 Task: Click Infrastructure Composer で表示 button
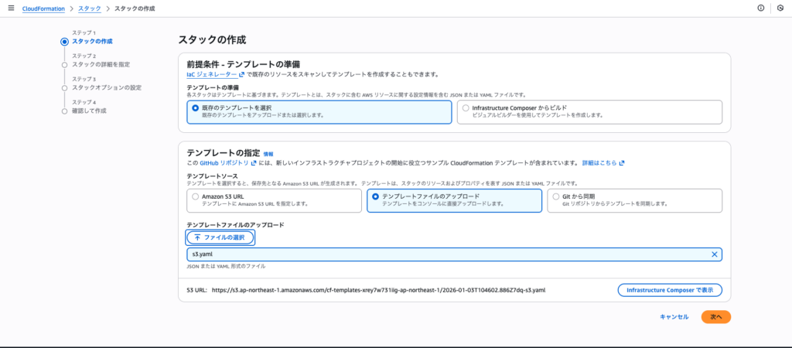pyautogui.click(x=670, y=290)
